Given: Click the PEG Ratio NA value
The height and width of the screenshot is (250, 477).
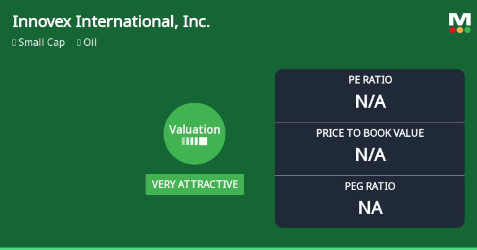Looking at the screenshot, I should (x=370, y=208).
